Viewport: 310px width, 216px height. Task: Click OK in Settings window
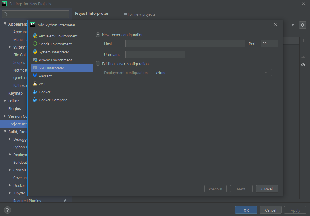(x=246, y=210)
